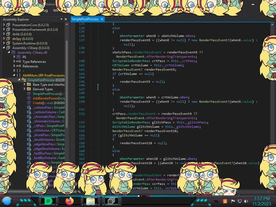
Task: Click the PE node icon
Action: click(19, 57)
